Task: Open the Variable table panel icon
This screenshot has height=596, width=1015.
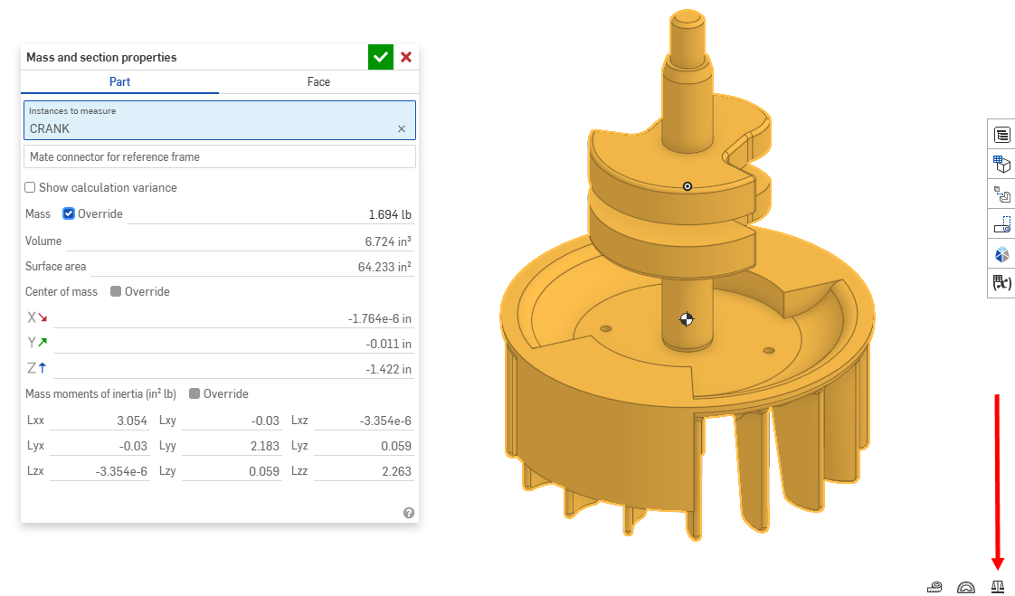Action: (1001, 284)
